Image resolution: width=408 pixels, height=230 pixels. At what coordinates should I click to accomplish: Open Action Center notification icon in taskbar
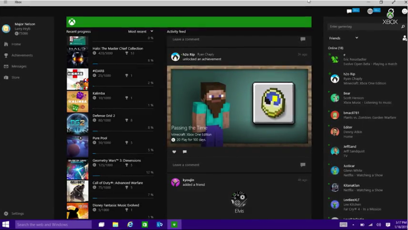pos(388,224)
